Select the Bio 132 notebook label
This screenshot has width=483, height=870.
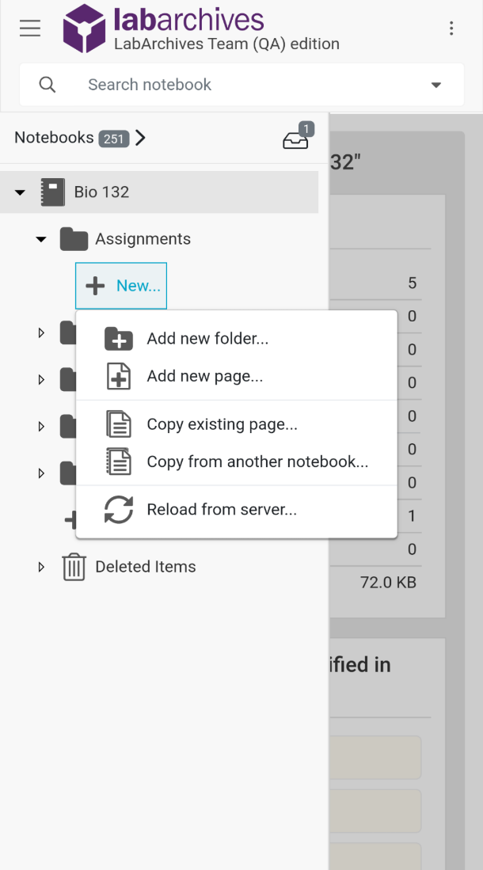(101, 192)
